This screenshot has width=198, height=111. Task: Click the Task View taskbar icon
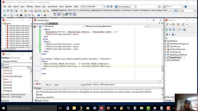60,108
